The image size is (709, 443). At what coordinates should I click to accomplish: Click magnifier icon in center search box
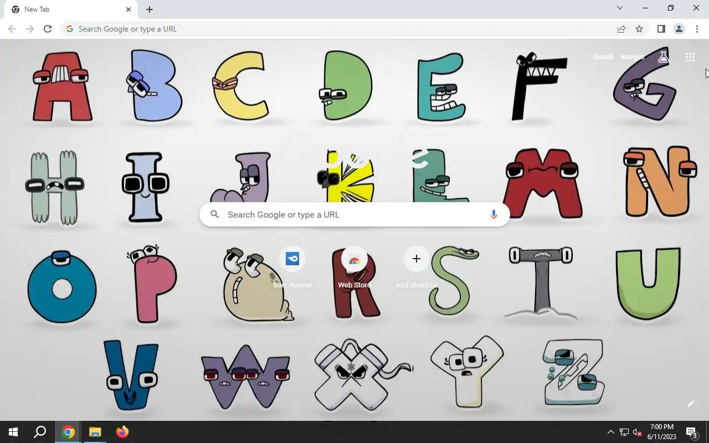tap(215, 214)
